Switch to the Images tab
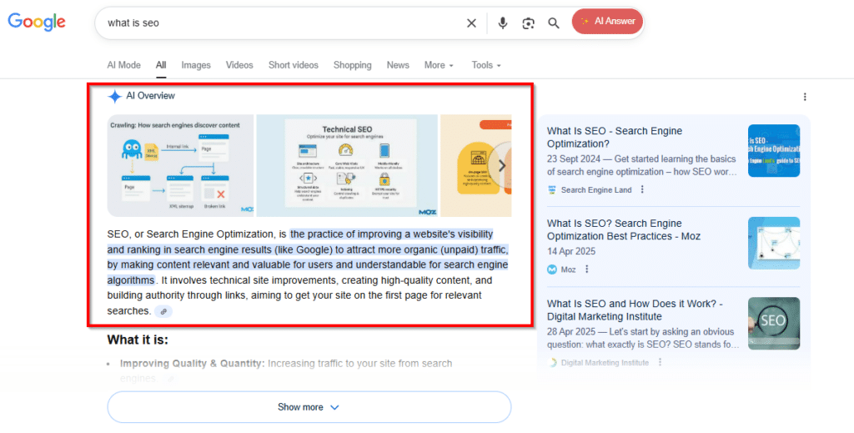Image resolution: width=854 pixels, height=433 pixels. click(x=196, y=65)
